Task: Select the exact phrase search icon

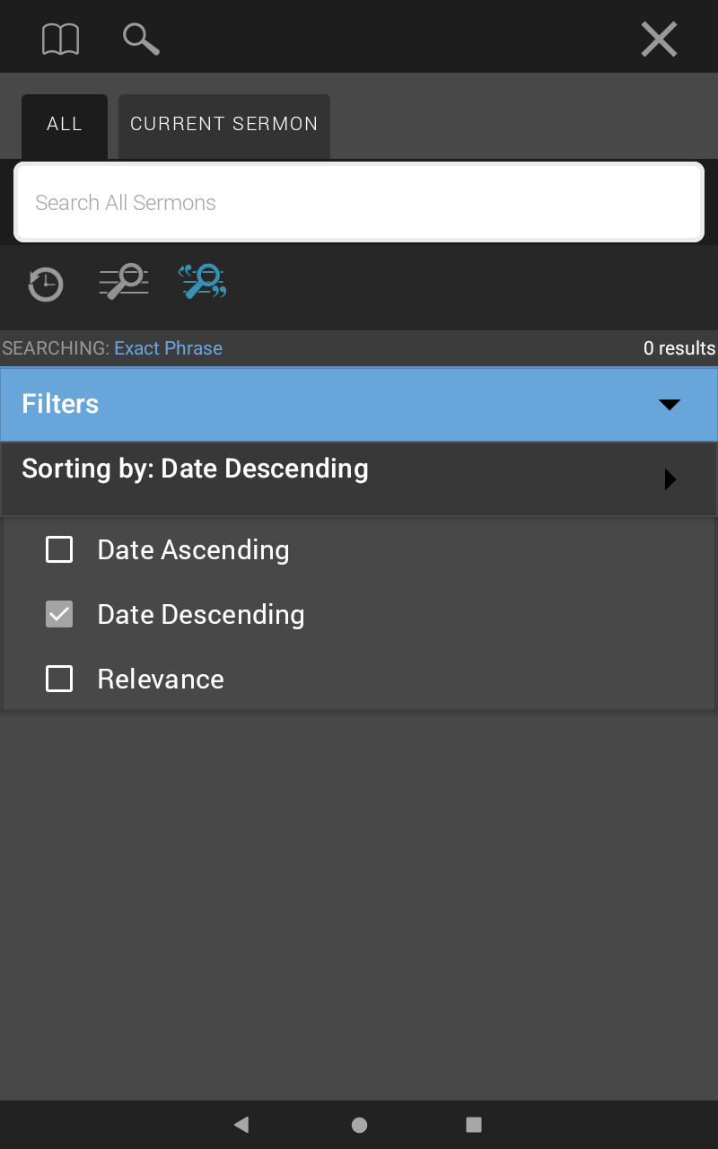Action: click(x=203, y=281)
